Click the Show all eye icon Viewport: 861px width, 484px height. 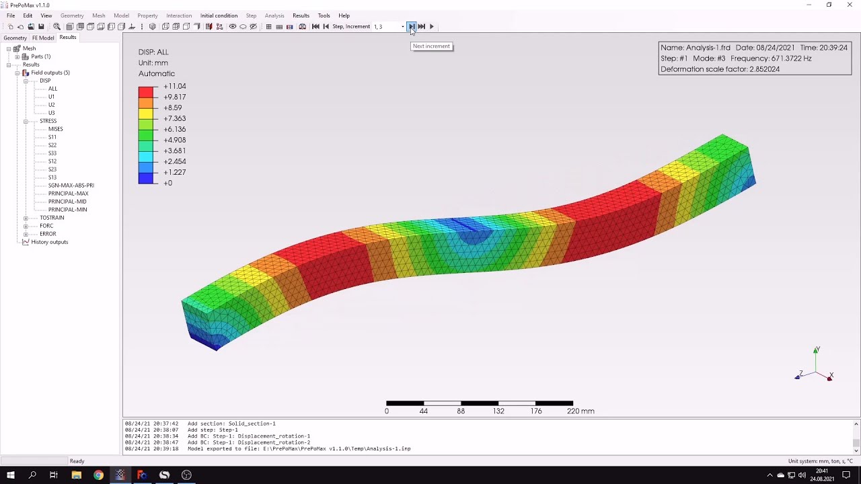(x=233, y=26)
